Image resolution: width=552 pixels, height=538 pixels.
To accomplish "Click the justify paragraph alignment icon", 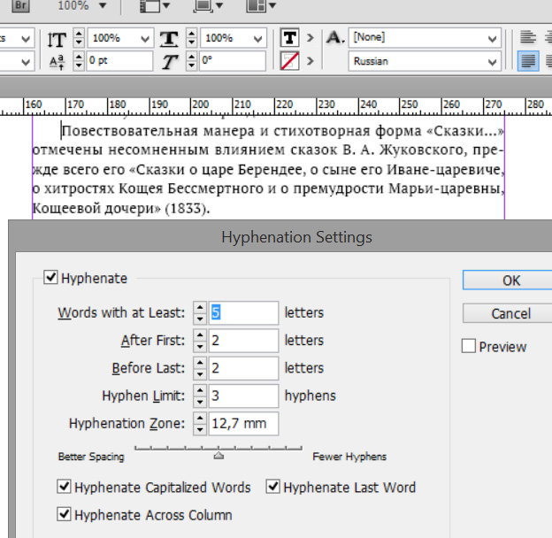I will click(528, 62).
